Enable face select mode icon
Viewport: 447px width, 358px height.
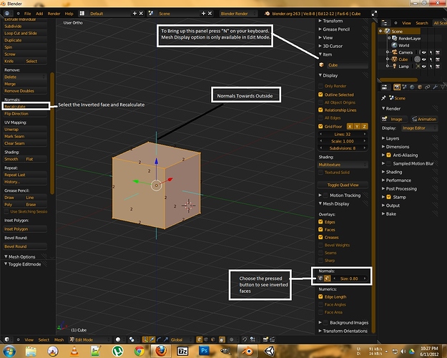(213, 339)
